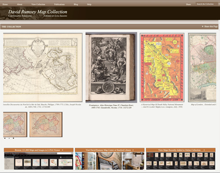Click the David Rumsey Map Collection logo

tap(38, 13)
